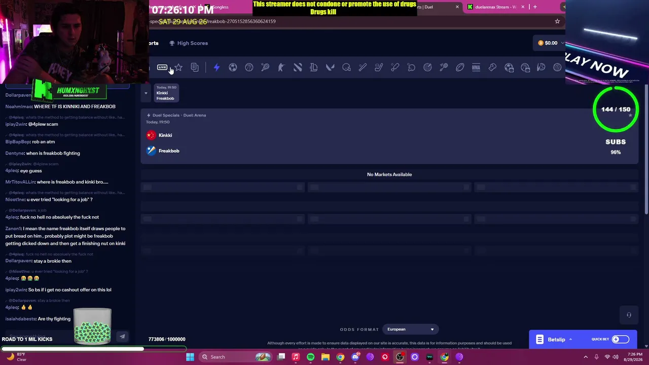
Task: Toggle the Quick Bet switch
Action: [x=621, y=339]
